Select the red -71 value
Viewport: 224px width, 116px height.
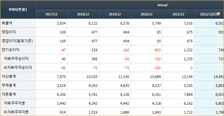[126, 68]
